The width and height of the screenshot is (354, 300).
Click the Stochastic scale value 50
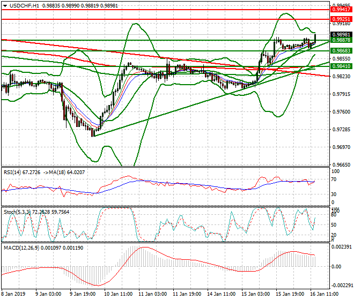[x=334, y=225]
